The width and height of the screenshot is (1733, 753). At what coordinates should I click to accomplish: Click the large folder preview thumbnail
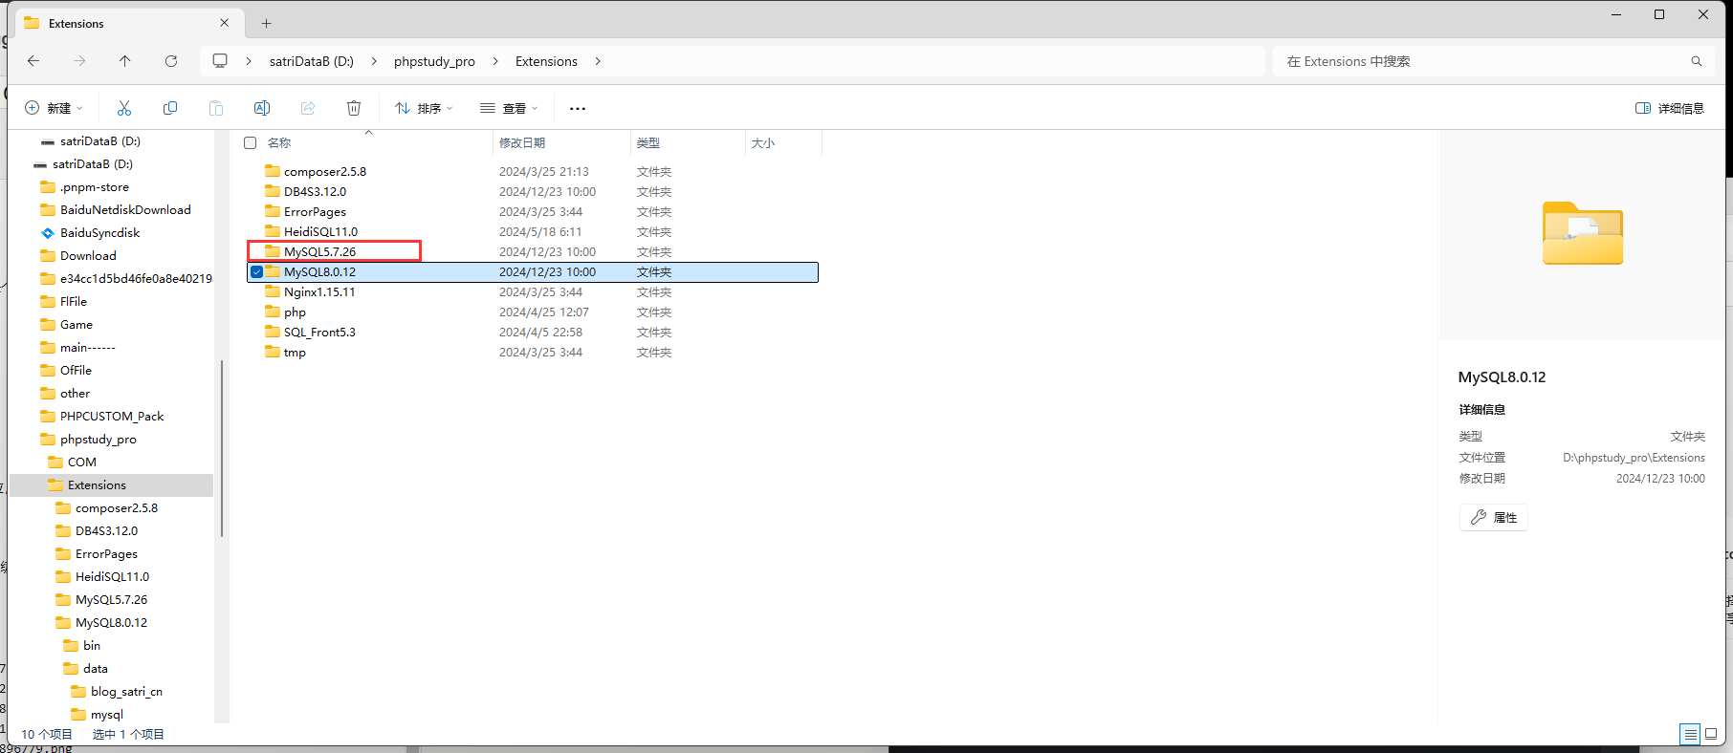(1583, 233)
